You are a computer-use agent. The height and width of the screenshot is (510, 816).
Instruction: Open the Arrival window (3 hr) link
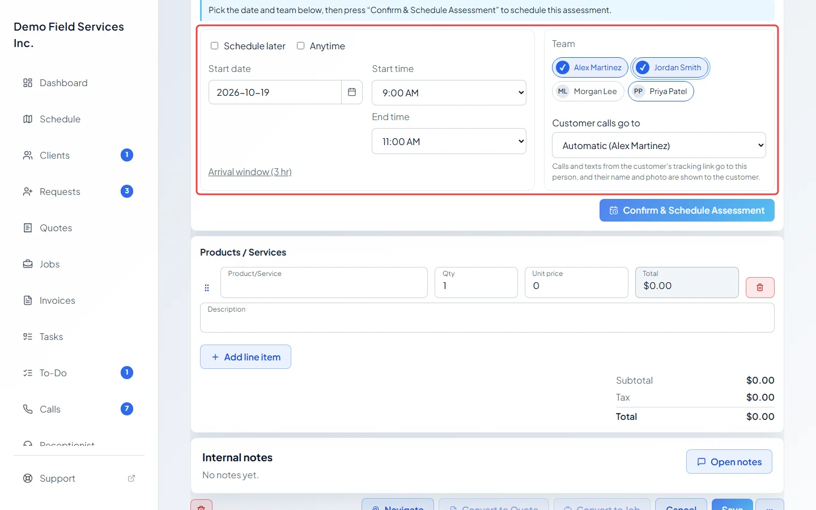pyautogui.click(x=250, y=172)
